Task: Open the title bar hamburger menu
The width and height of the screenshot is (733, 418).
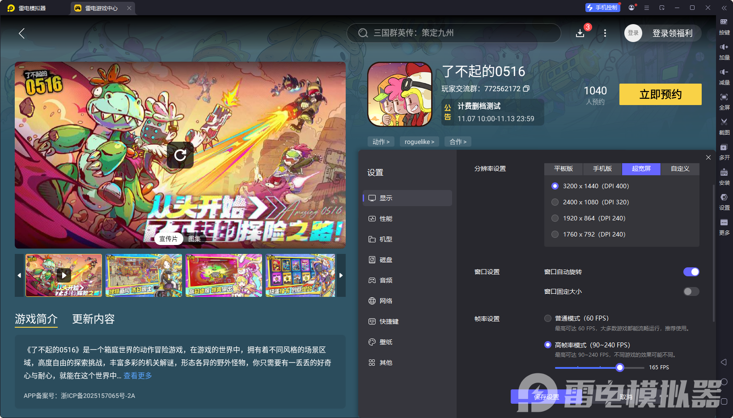Action: click(x=647, y=8)
